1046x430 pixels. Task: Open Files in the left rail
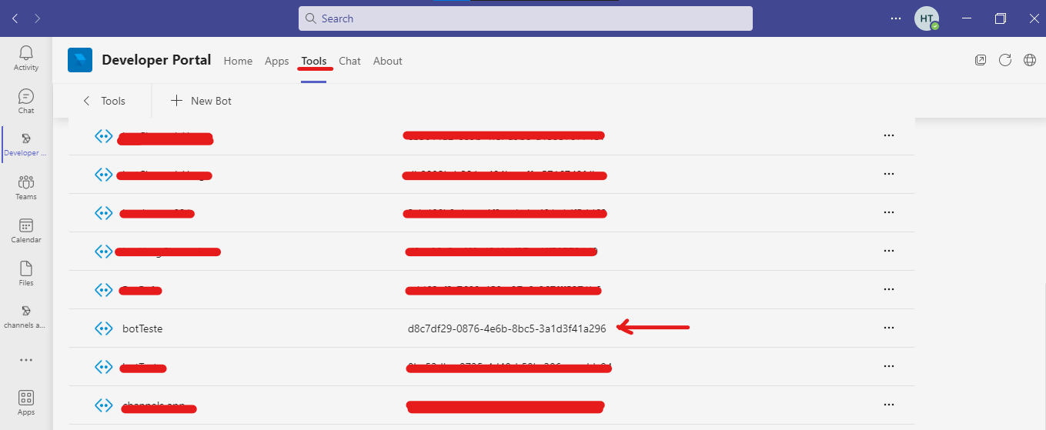[x=26, y=274]
